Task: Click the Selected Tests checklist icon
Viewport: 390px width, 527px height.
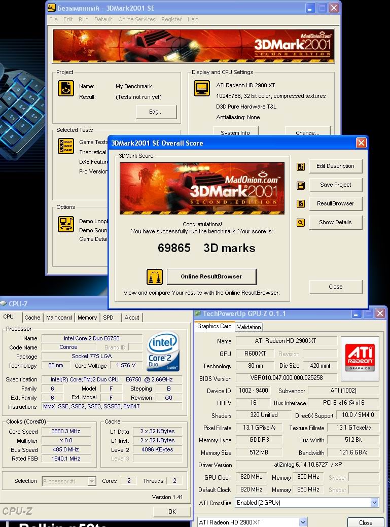Action: click(66, 146)
